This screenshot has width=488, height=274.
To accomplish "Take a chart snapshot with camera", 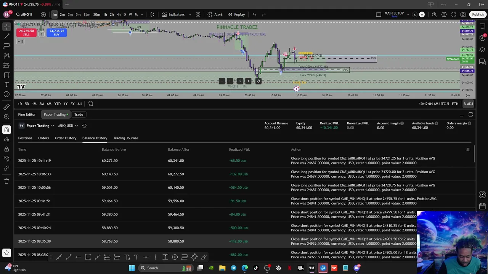I will (x=463, y=14).
